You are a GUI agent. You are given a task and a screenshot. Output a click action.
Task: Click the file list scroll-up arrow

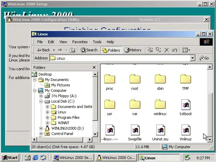pos(210,67)
